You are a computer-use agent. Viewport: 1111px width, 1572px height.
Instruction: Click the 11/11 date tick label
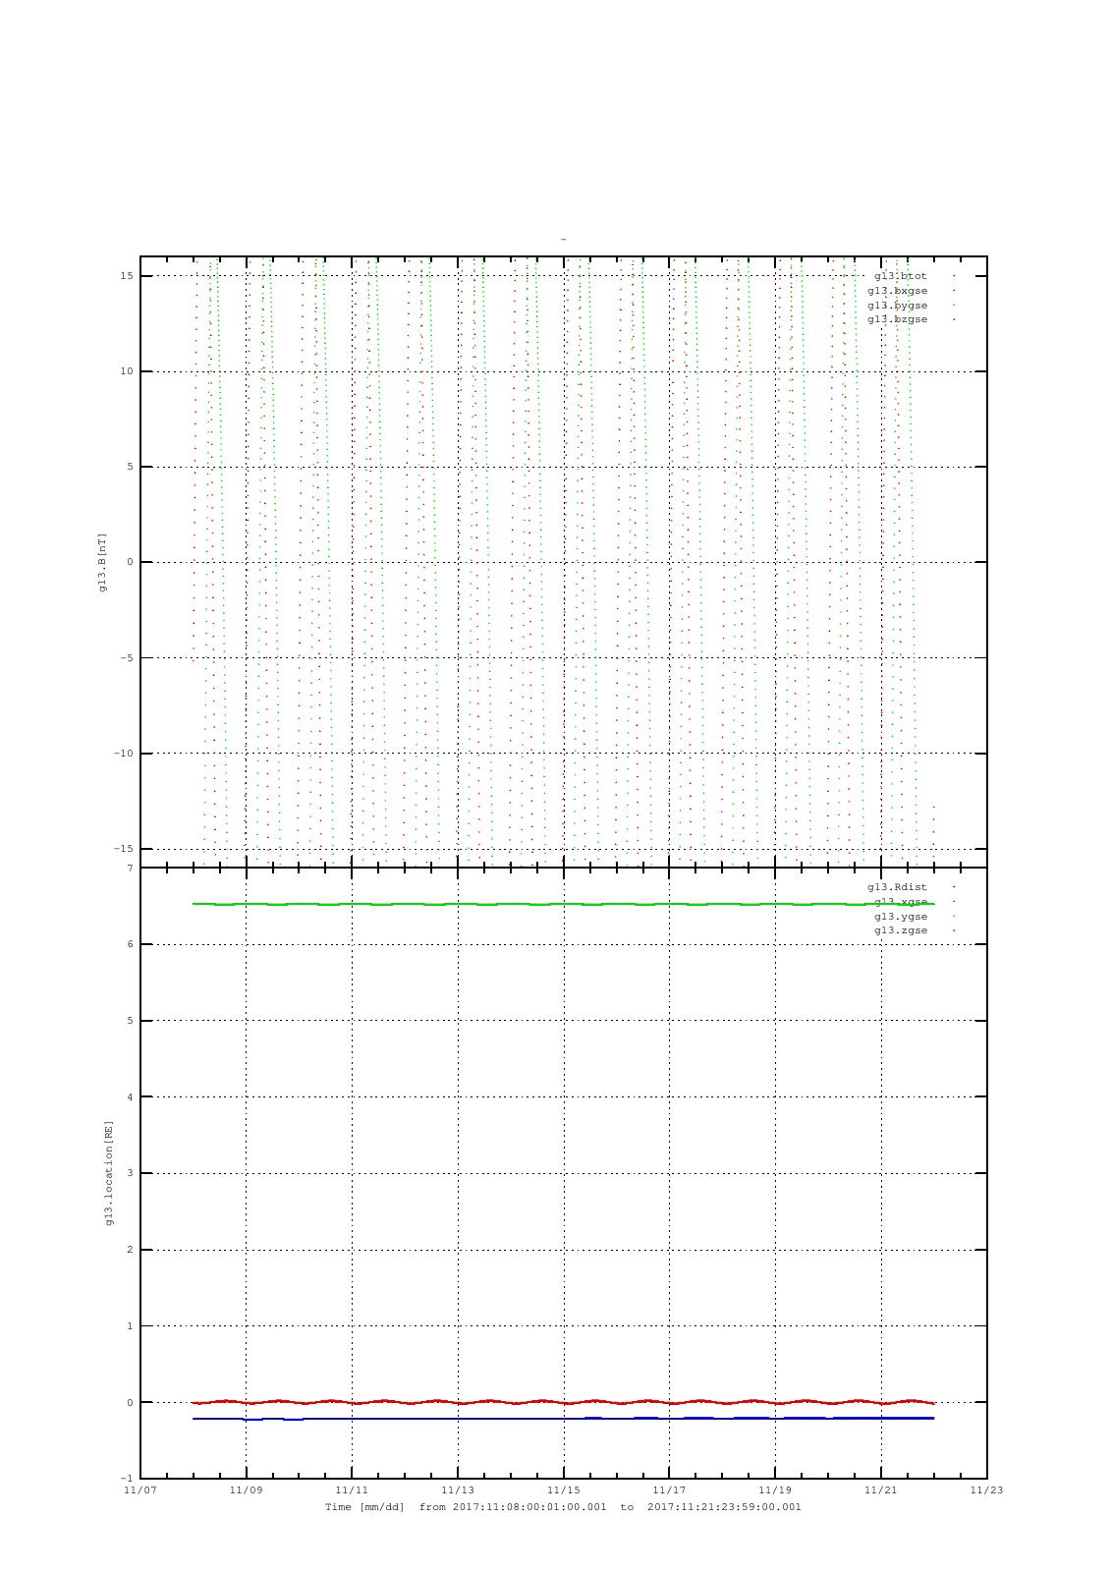coord(352,1490)
